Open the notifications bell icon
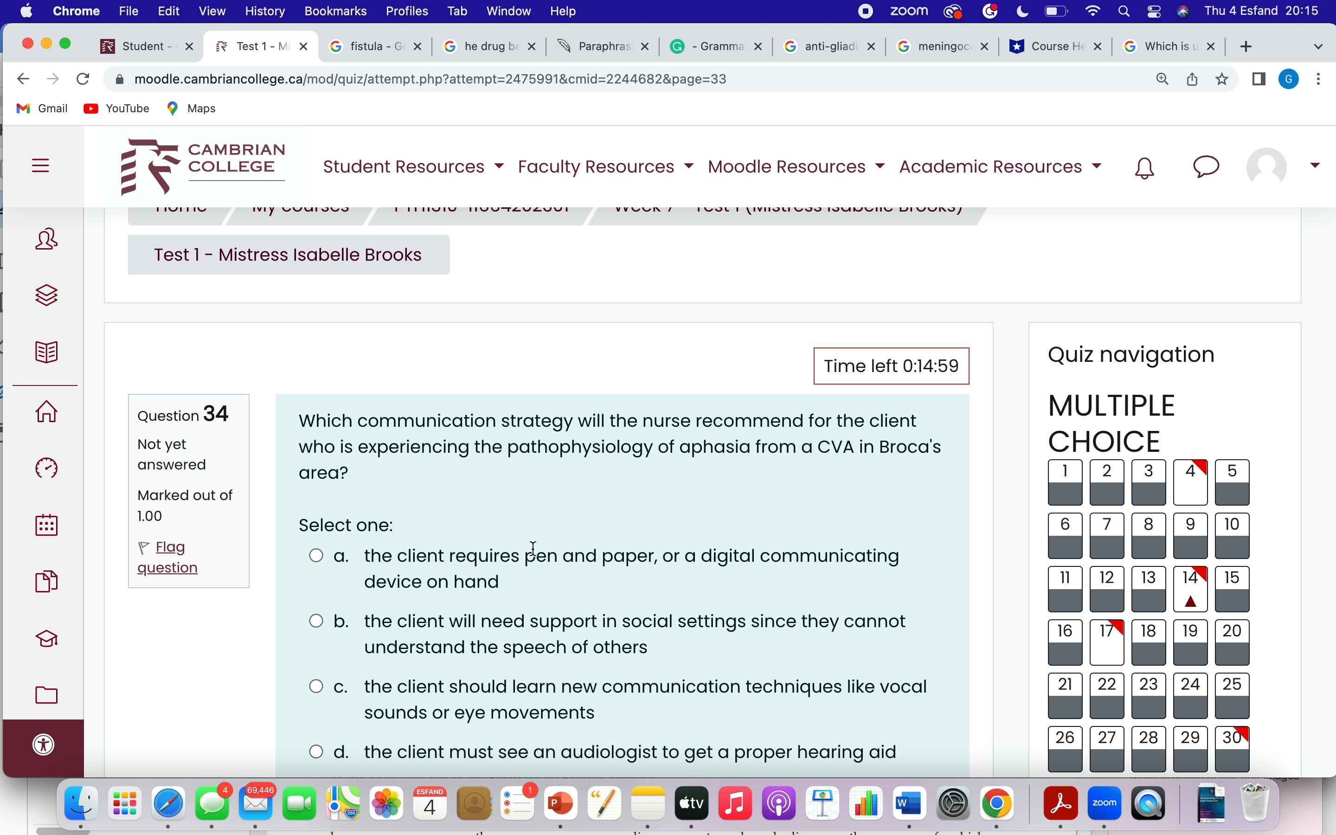 [1144, 168]
